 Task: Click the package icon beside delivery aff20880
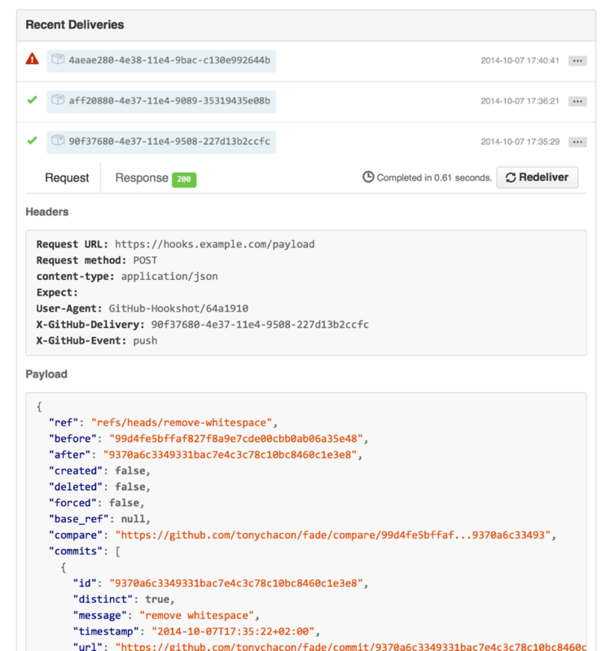coord(57,101)
